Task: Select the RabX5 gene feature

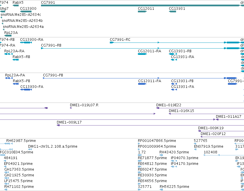Action: click(15, 5)
